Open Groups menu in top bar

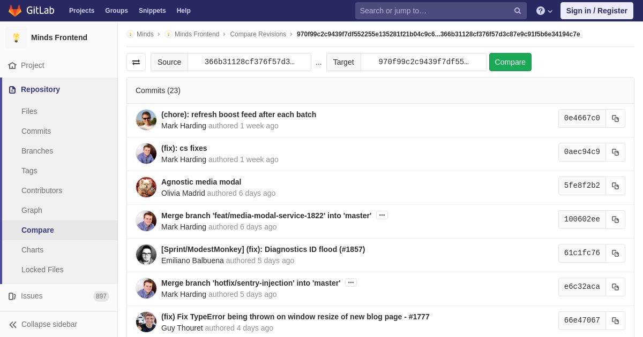click(x=116, y=11)
